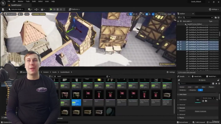Image resolution: width=221 pixels, height=124 pixels.
Task: Select the General filter in Details
Action: [x=182, y=87]
